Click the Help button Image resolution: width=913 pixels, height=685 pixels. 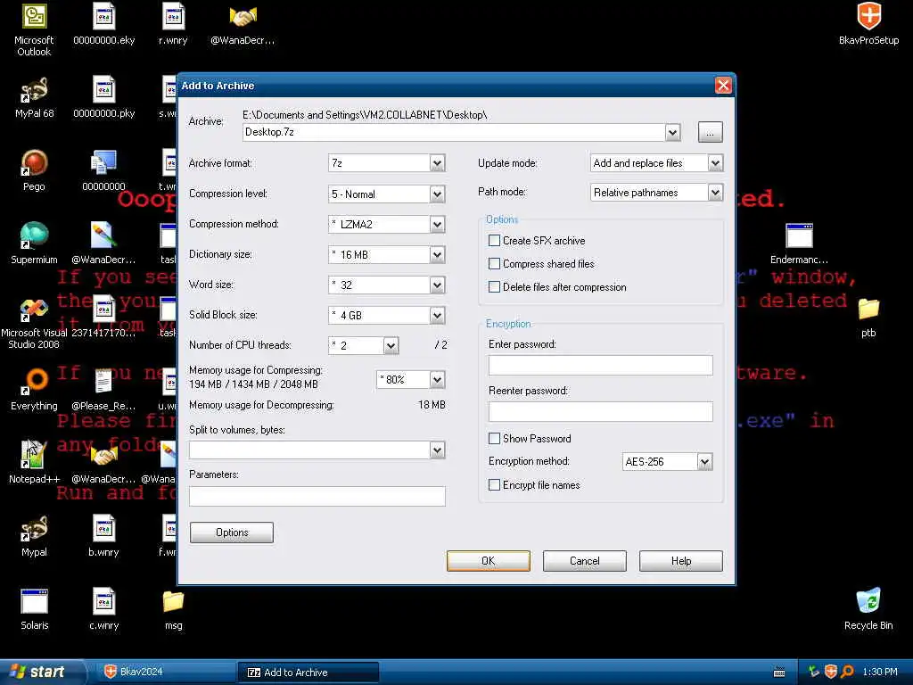tap(680, 561)
